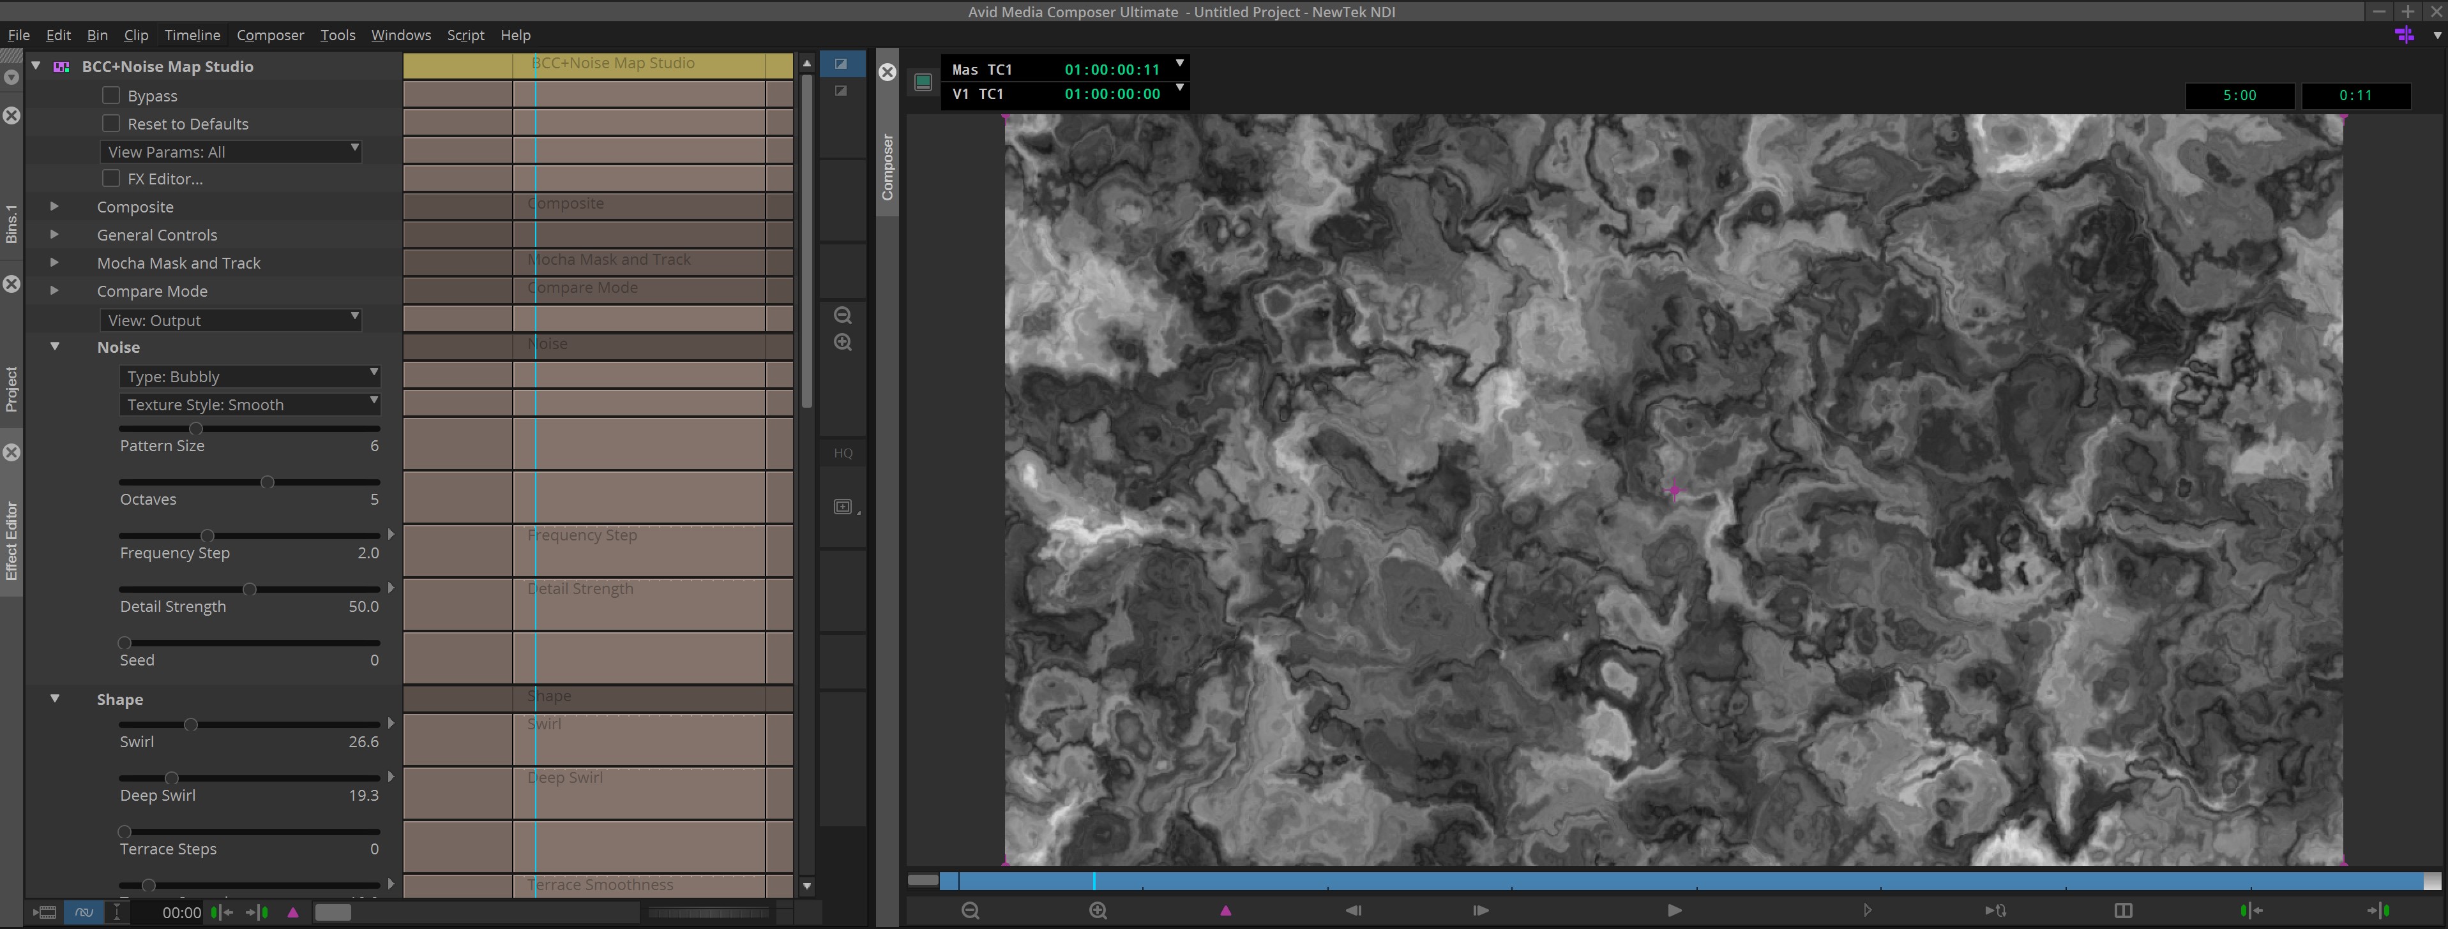Check the FX Editor... box
The height and width of the screenshot is (929, 2448).
pos(111,177)
